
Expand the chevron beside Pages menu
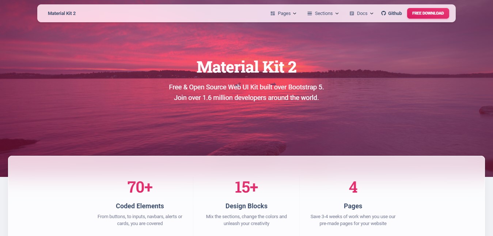(x=295, y=13)
